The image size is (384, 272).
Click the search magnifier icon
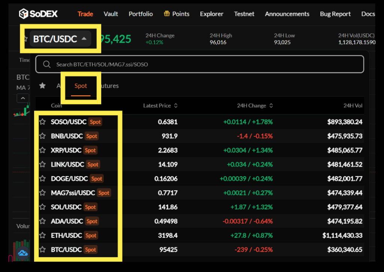pos(47,65)
